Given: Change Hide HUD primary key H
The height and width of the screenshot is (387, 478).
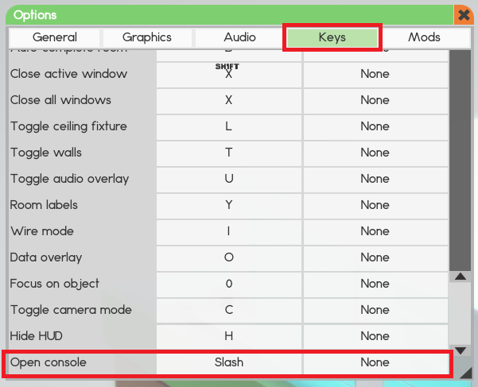Looking at the screenshot, I should [x=229, y=336].
